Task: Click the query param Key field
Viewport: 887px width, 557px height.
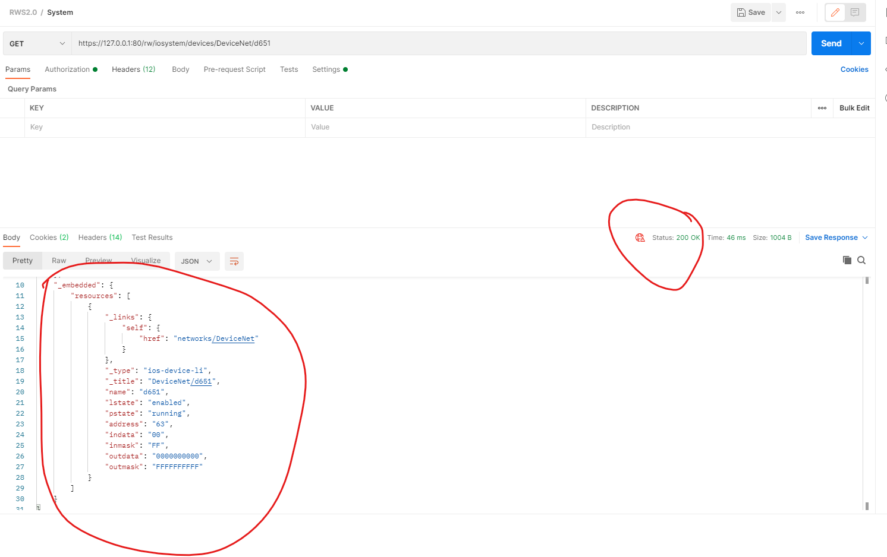Action: click(165, 127)
